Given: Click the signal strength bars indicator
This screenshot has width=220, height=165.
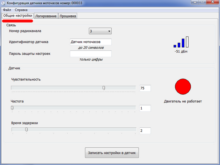Looking at the screenshot, I should coord(181,42).
